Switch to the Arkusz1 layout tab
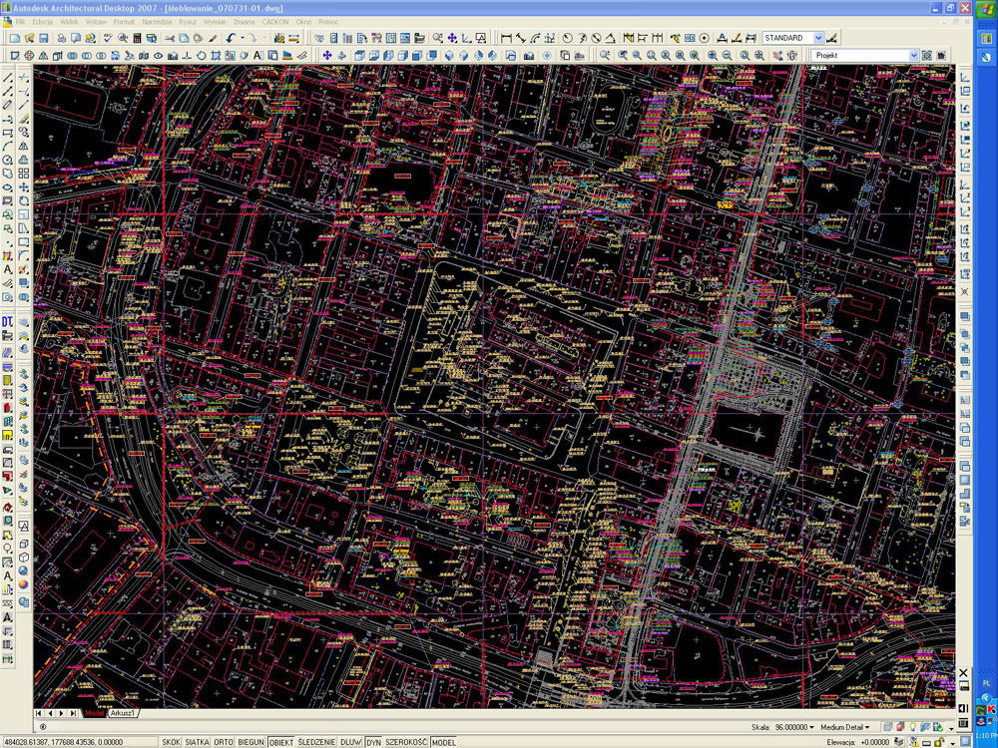Image resolution: width=998 pixels, height=748 pixels. pyautogui.click(x=123, y=713)
